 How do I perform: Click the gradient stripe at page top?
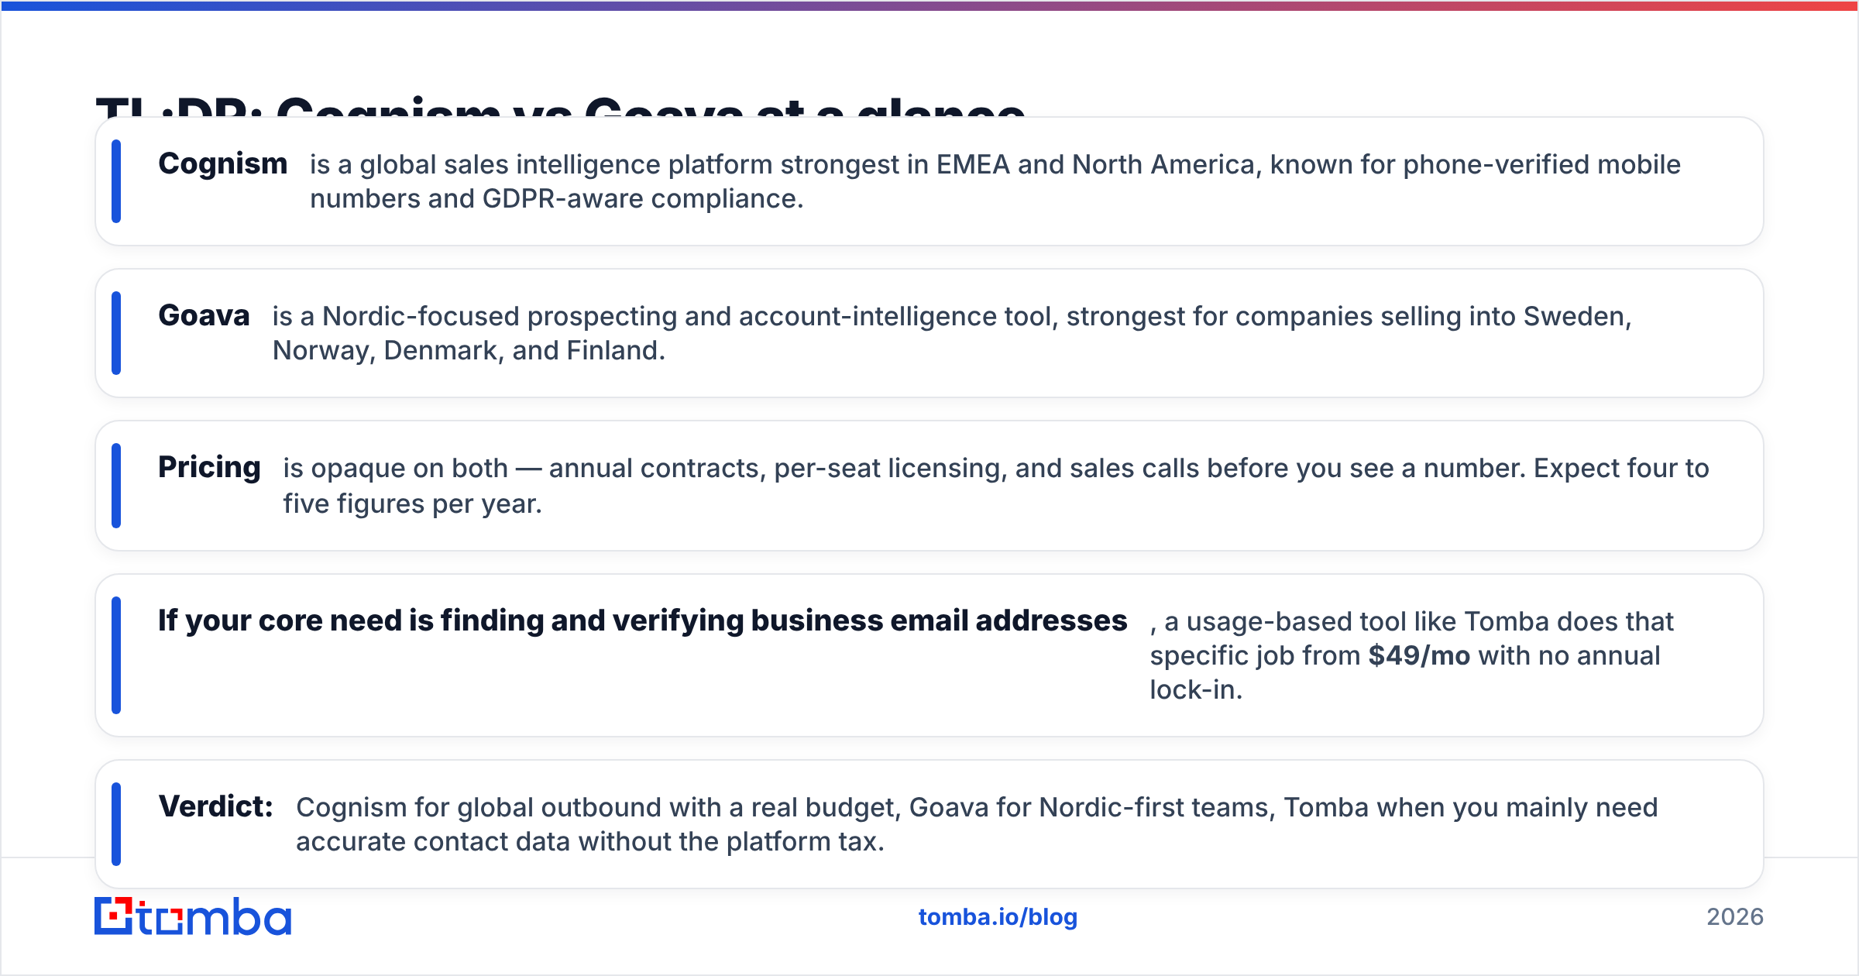click(929, 5)
